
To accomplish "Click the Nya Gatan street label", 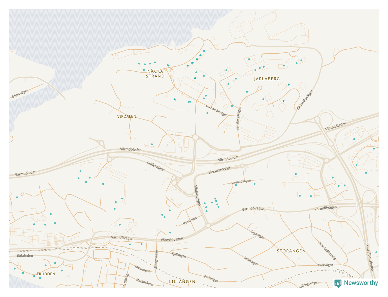I will tap(190, 221).
